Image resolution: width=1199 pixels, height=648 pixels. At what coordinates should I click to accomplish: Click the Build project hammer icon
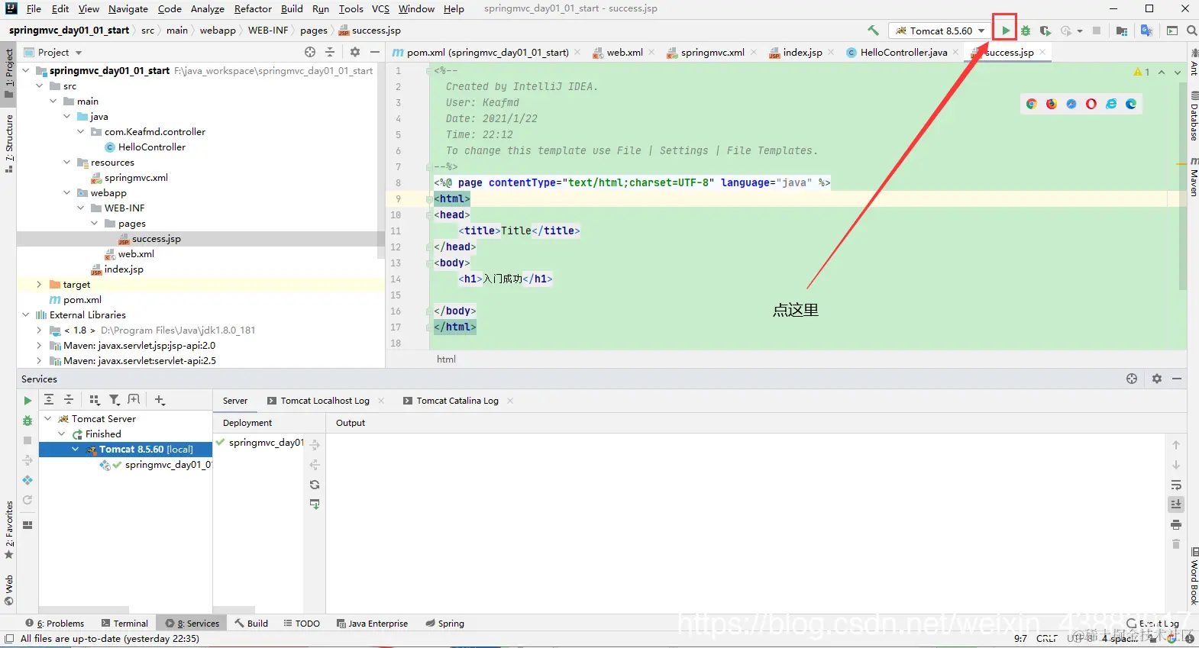tap(873, 31)
